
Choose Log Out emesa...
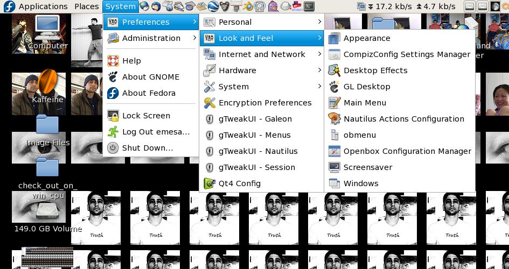pyautogui.click(x=151, y=132)
